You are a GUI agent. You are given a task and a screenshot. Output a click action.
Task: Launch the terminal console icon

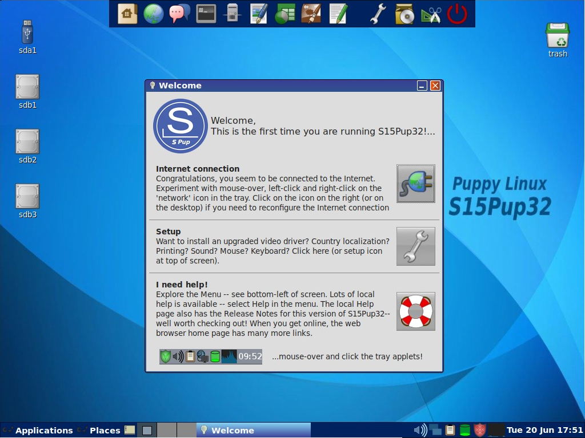pyautogui.click(x=206, y=14)
